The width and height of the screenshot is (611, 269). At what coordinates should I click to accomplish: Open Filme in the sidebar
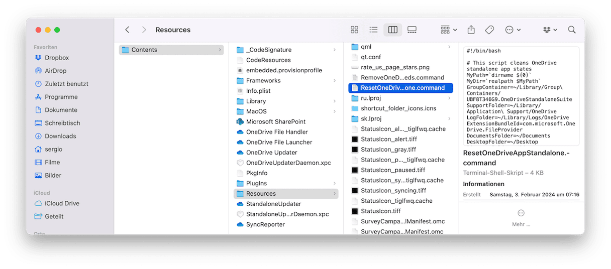click(x=52, y=162)
